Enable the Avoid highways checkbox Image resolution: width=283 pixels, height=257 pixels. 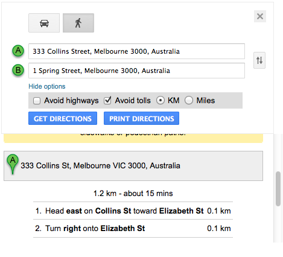37,101
